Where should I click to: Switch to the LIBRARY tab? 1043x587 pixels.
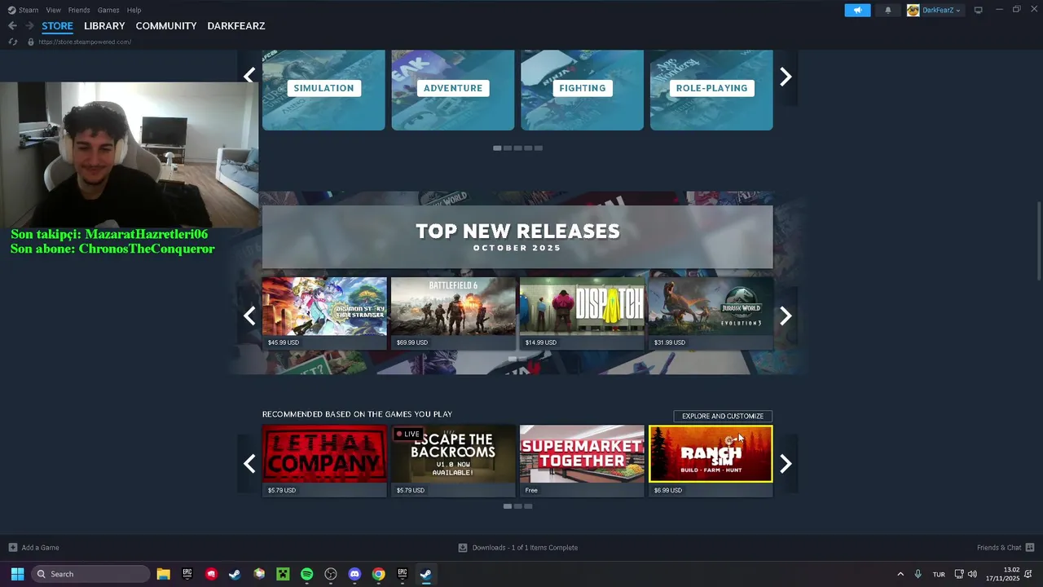[x=104, y=26]
